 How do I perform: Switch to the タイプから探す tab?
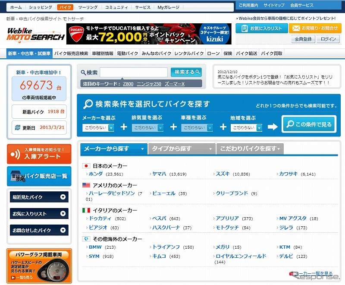pos(182,149)
